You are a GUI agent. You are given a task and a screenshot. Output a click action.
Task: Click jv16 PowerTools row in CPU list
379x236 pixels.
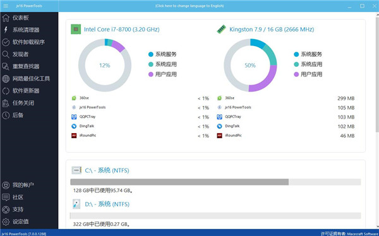(140, 107)
